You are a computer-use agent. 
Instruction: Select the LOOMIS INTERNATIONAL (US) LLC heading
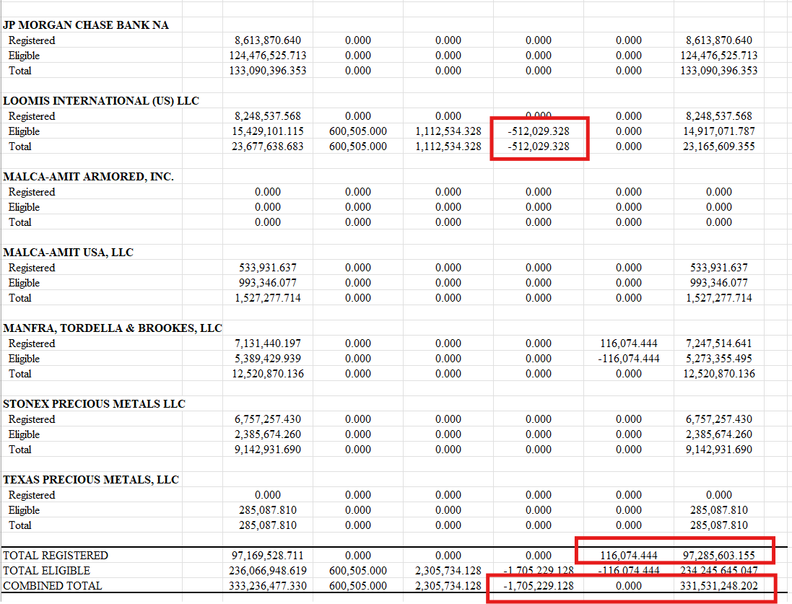click(x=101, y=101)
